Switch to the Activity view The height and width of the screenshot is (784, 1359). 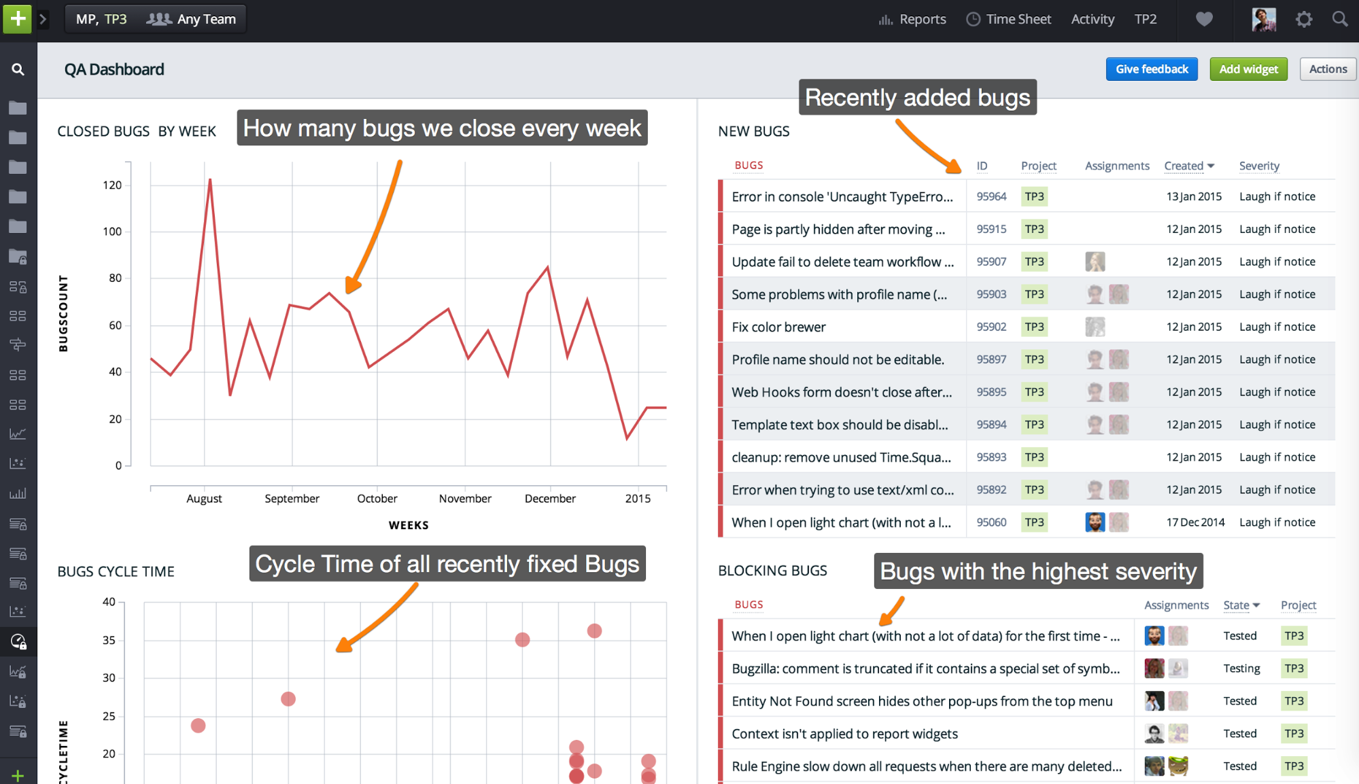(1092, 19)
